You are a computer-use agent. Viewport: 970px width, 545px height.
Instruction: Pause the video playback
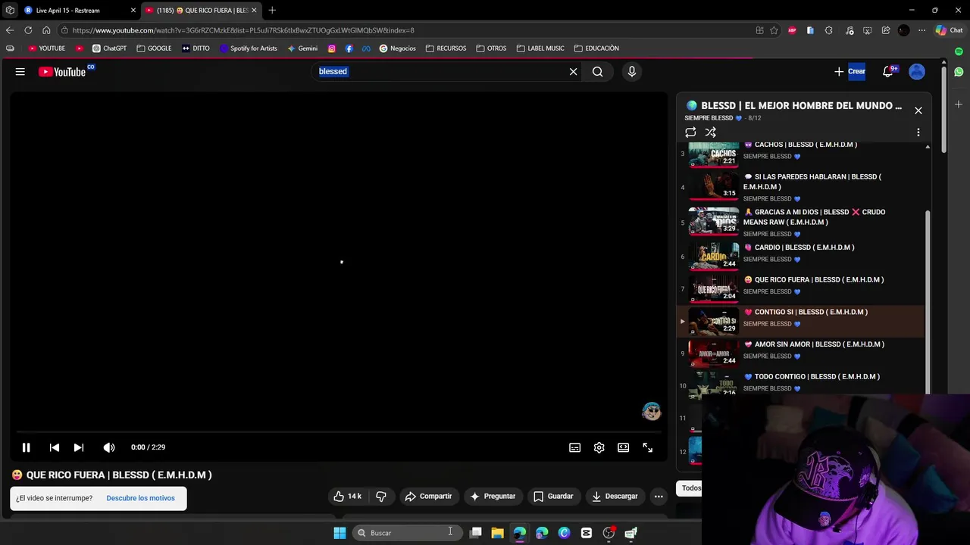click(26, 447)
